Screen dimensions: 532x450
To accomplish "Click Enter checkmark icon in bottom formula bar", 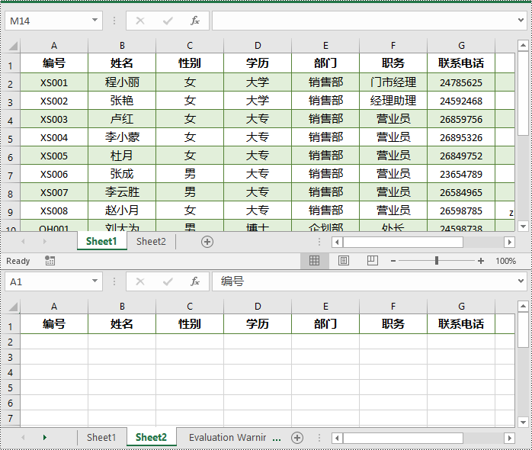I will coord(168,281).
